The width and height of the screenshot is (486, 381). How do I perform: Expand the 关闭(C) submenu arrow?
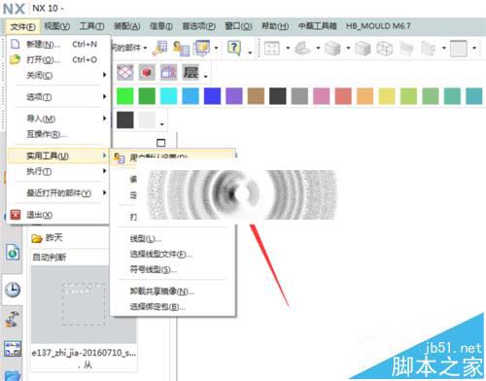(104, 75)
